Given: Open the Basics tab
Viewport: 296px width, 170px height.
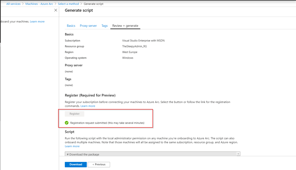Looking at the screenshot, I should pyautogui.click(x=71, y=26).
